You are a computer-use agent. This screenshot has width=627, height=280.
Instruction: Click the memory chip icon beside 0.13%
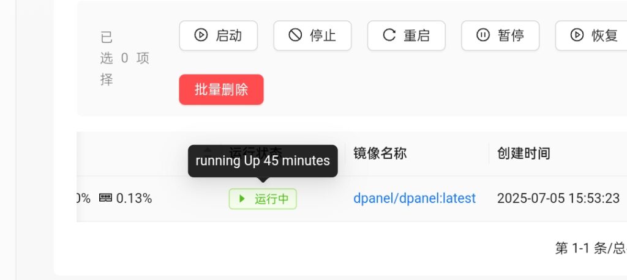point(105,197)
